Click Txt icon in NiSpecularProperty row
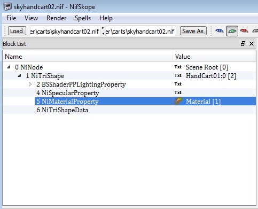 click(x=178, y=92)
